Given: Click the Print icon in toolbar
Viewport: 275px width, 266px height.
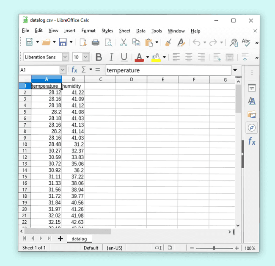Looking at the screenshot, I should tap(96, 42).
